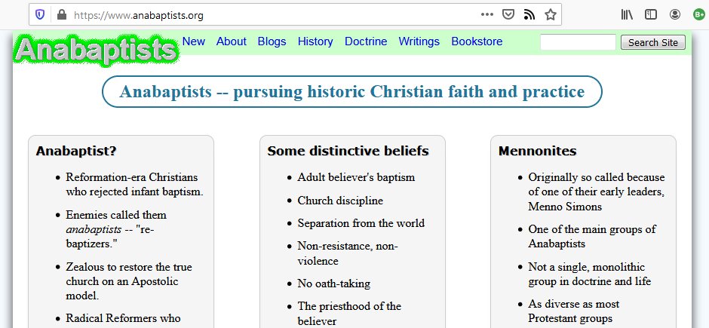Click 'No oath-taking' bullet text
The height and width of the screenshot is (328, 709).
click(x=333, y=284)
